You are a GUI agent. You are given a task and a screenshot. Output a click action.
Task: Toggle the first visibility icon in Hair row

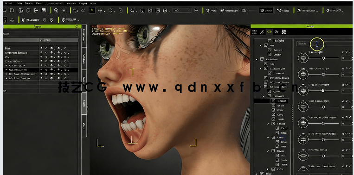[41, 48]
